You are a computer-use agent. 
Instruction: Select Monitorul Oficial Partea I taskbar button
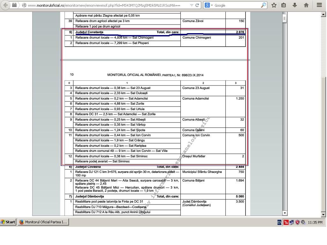[x=43, y=222]
